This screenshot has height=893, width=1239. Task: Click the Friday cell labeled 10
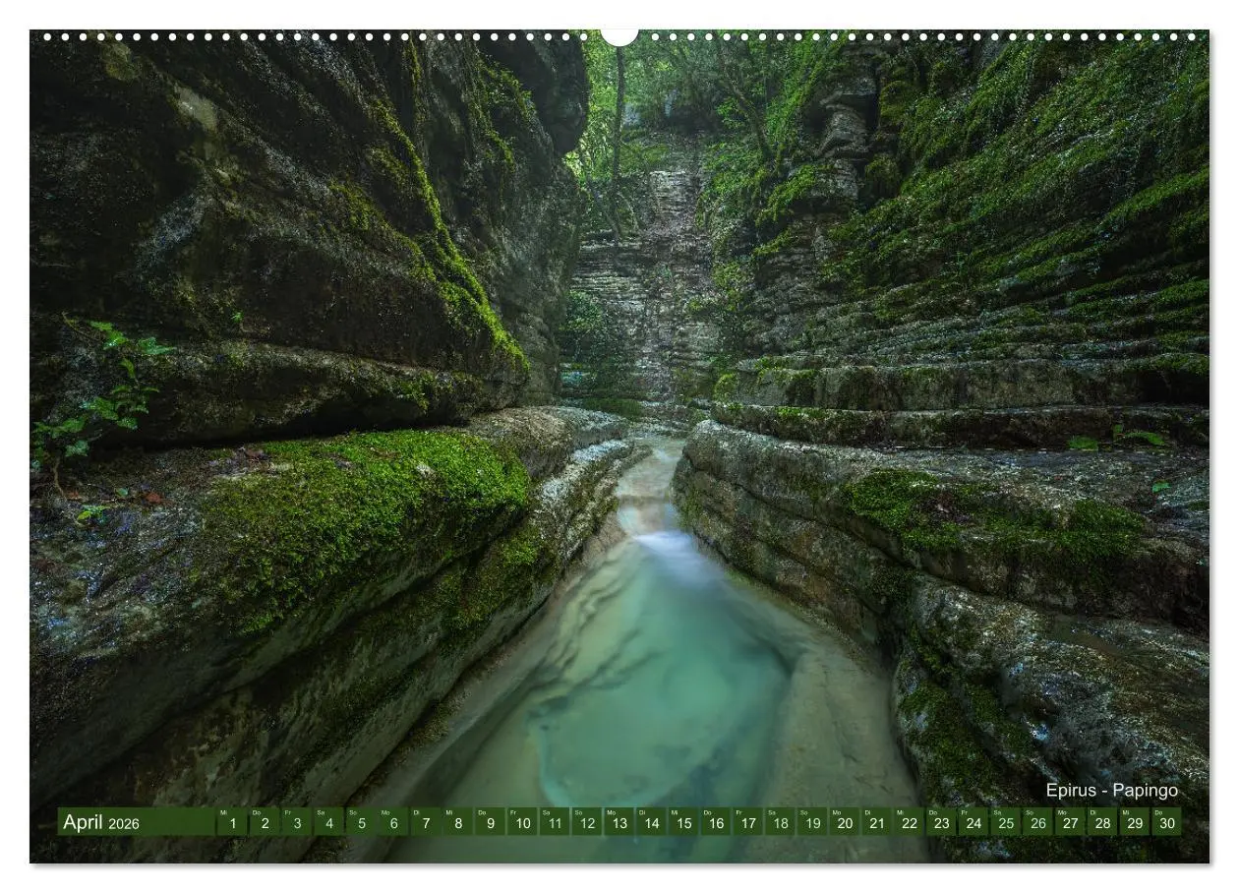tap(522, 826)
